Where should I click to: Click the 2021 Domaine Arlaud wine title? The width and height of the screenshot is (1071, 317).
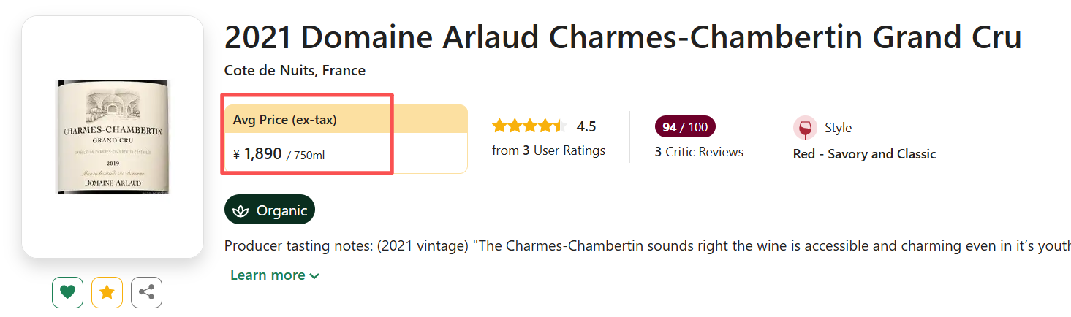(622, 37)
